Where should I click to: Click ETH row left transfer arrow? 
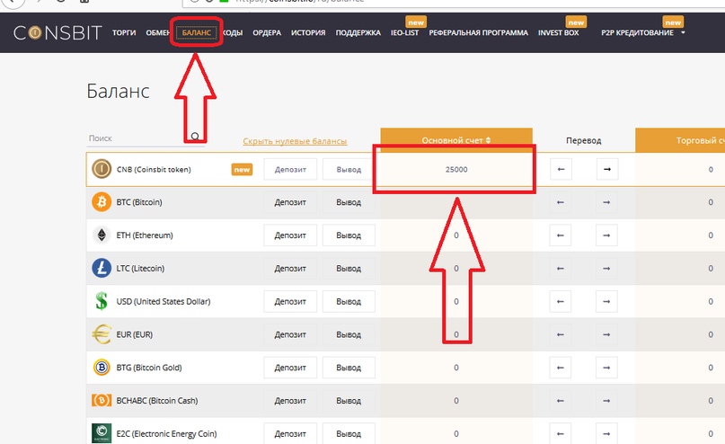(561, 235)
